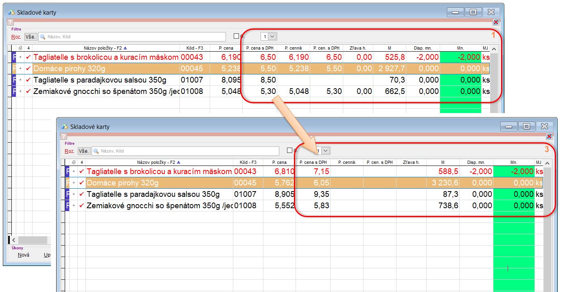Click the help question mark in the back window
This screenshot has height=292, width=563.
click(x=11, y=22)
